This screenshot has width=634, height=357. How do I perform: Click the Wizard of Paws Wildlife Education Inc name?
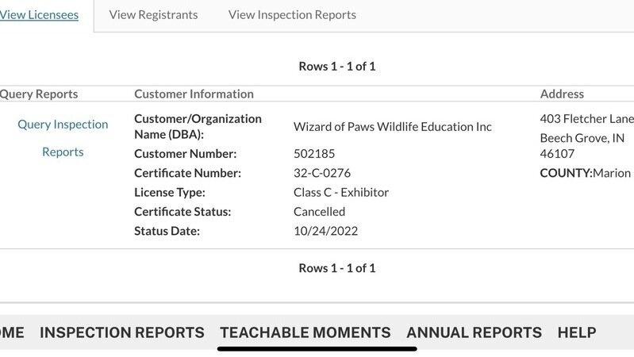click(x=392, y=126)
